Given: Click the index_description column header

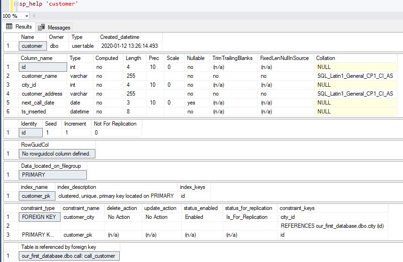Looking at the screenshot, I should pos(76,187).
